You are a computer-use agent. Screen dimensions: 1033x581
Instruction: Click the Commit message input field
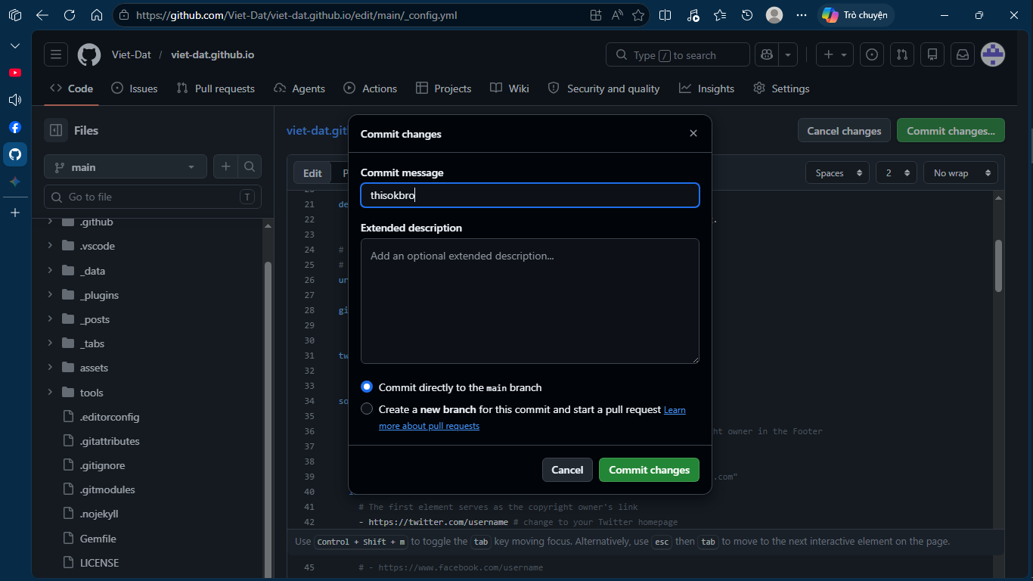tap(530, 195)
